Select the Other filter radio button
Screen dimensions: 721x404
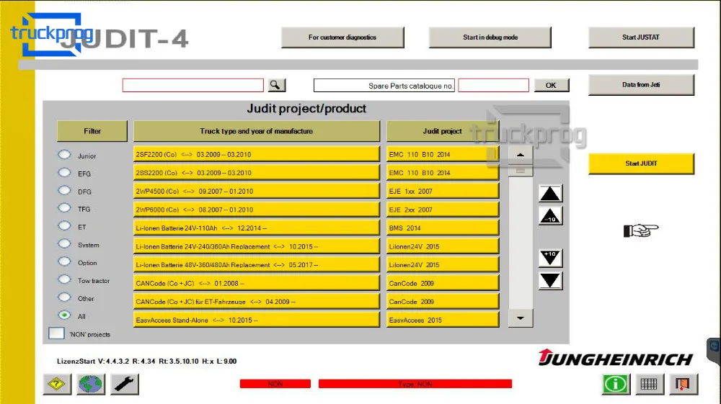64,297
